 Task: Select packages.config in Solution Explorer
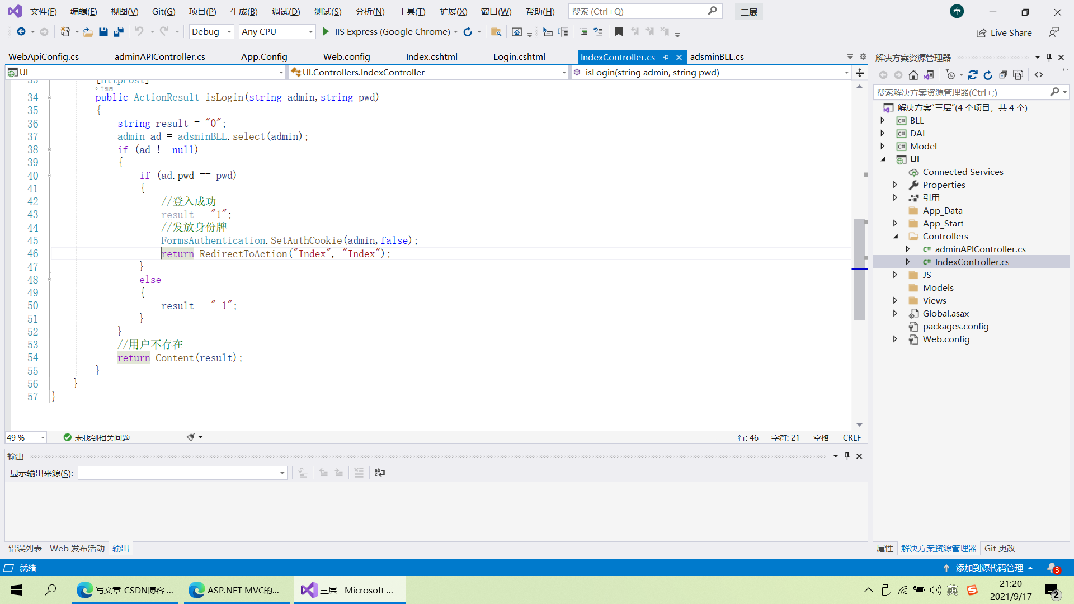pyautogui.click(x=955, y=327)
